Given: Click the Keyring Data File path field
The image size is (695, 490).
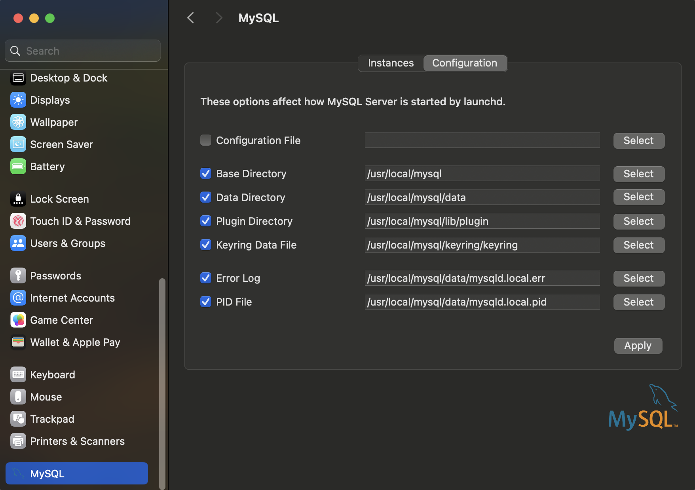Looking at the screenshot, I should coord(482,245).
